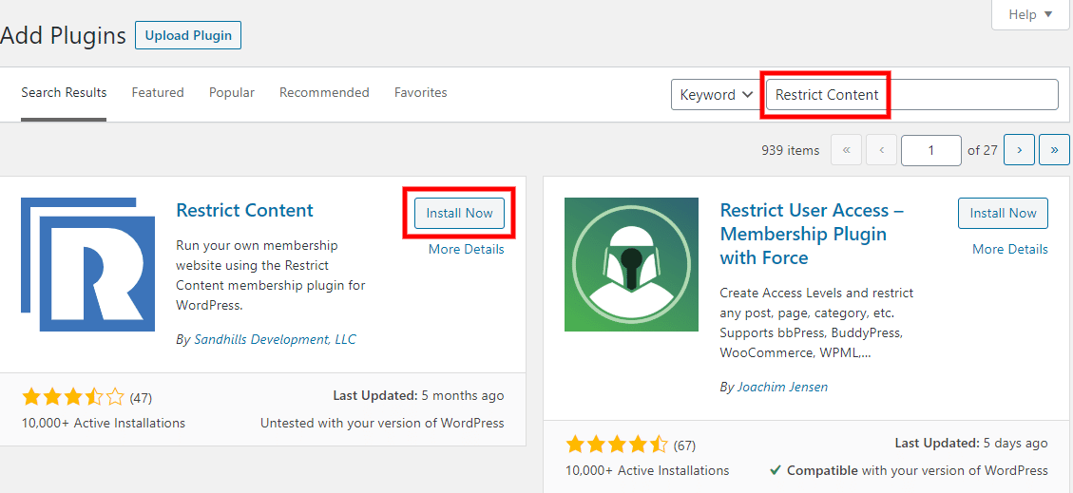This screenshot has height=493, width=1073.
Task: Click Restrict Content star rating
Action: pos(73,397)
